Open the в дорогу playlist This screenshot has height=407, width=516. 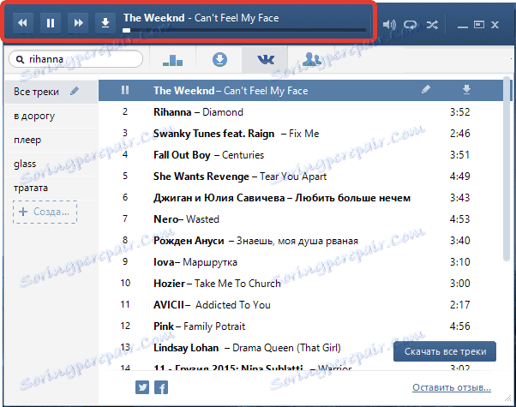click(51, 116)
